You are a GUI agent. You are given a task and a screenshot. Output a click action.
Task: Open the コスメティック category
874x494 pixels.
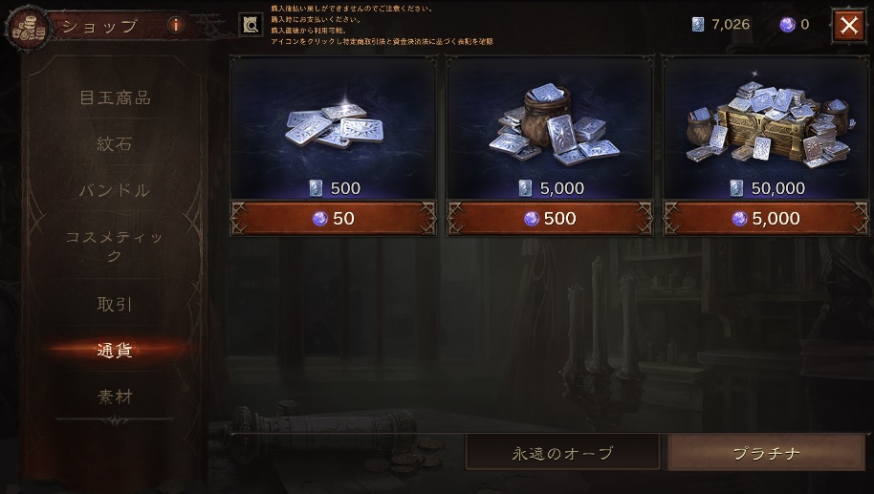click(x=115, y=247)
